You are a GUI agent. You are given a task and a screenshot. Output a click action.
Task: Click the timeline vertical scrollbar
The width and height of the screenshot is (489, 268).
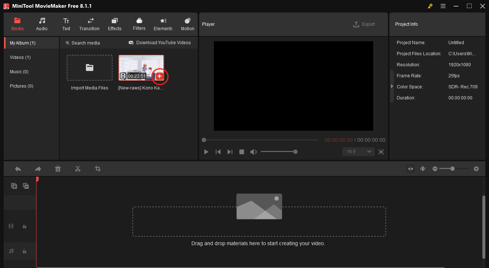(484, 227)
